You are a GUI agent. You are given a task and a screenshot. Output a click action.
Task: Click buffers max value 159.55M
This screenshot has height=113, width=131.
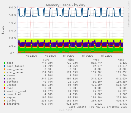point(122,82)
